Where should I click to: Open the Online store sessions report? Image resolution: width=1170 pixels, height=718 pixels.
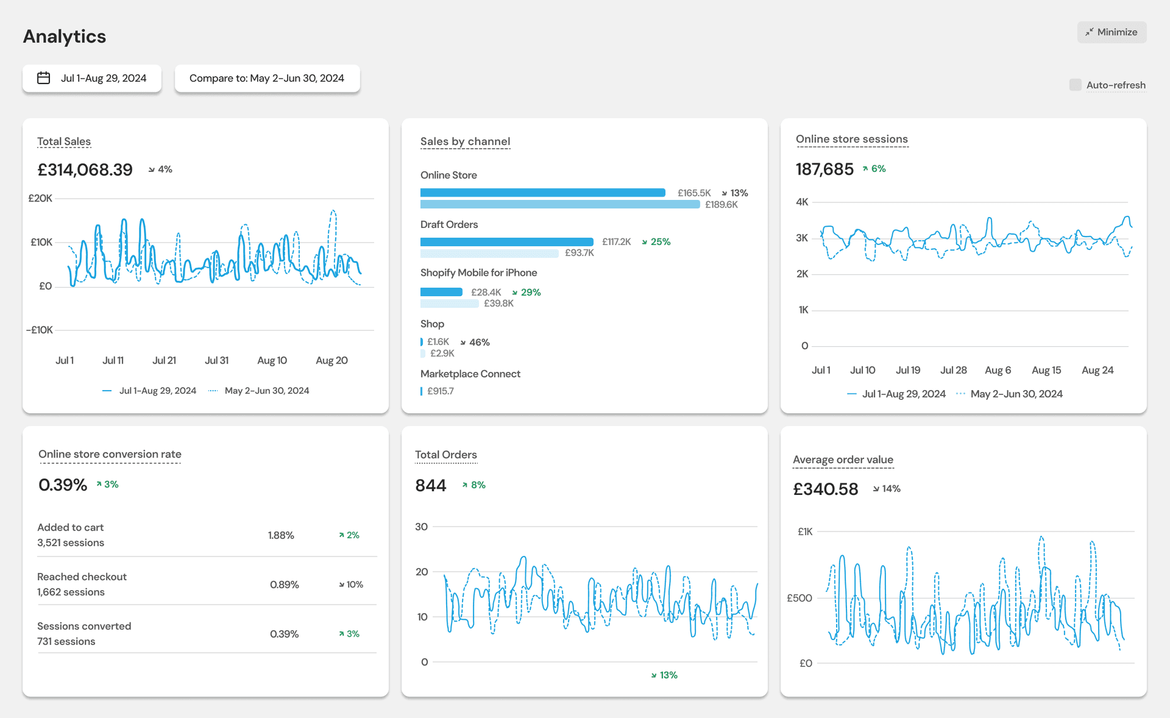[x=851, y=139]
